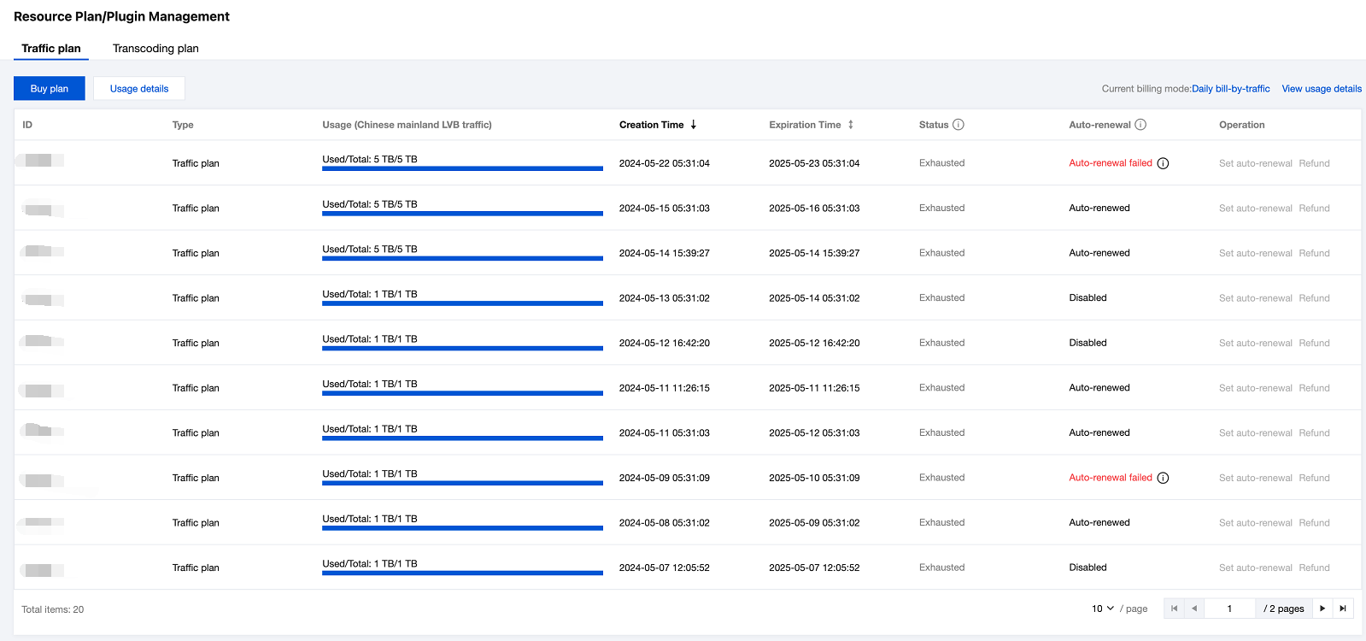The width and height of the screenshot is (1366, 641).
Task: Go to the previous page arrow
Action: pos(1194,609)
